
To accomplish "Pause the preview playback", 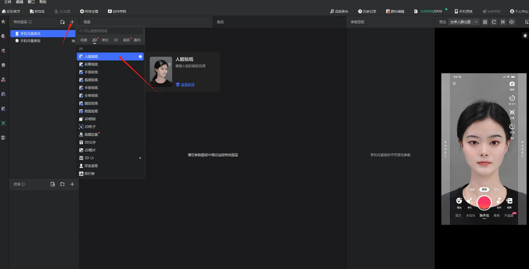I will pyautogui.click(x=503, y=22).
